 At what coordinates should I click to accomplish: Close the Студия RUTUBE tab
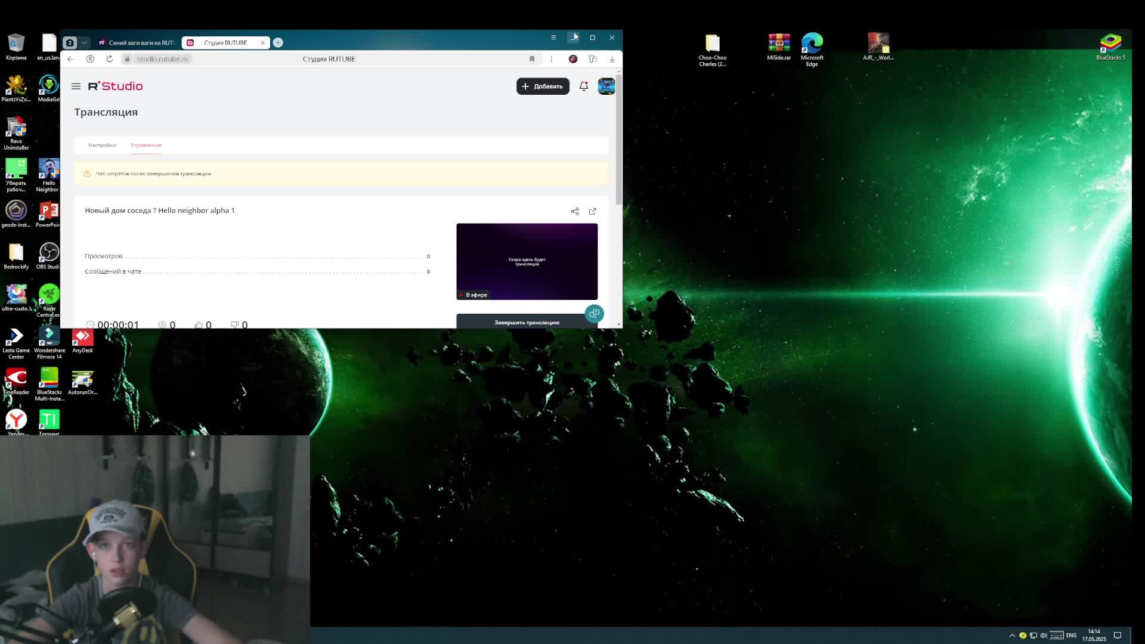262,42
